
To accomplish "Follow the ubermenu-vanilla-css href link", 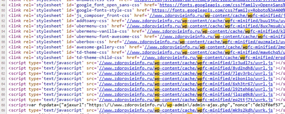I will [x=216, y=31].
